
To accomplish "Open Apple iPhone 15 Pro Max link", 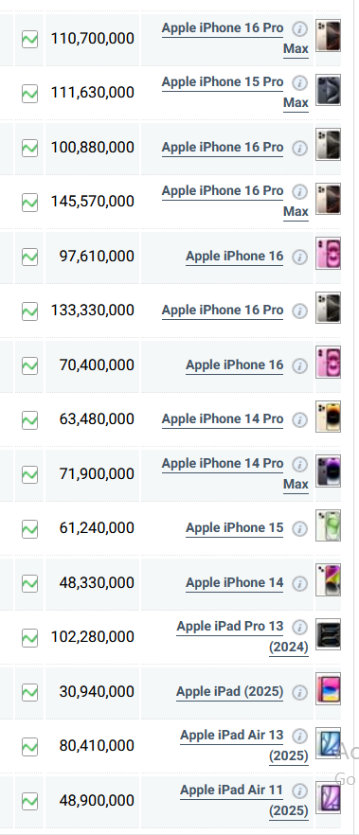I will coord(235,92).
